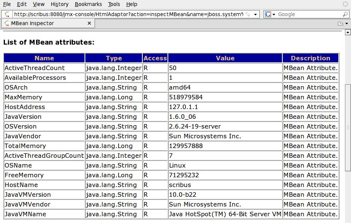Click the bookmark tag icon in URL bar

tap(248, 14)
